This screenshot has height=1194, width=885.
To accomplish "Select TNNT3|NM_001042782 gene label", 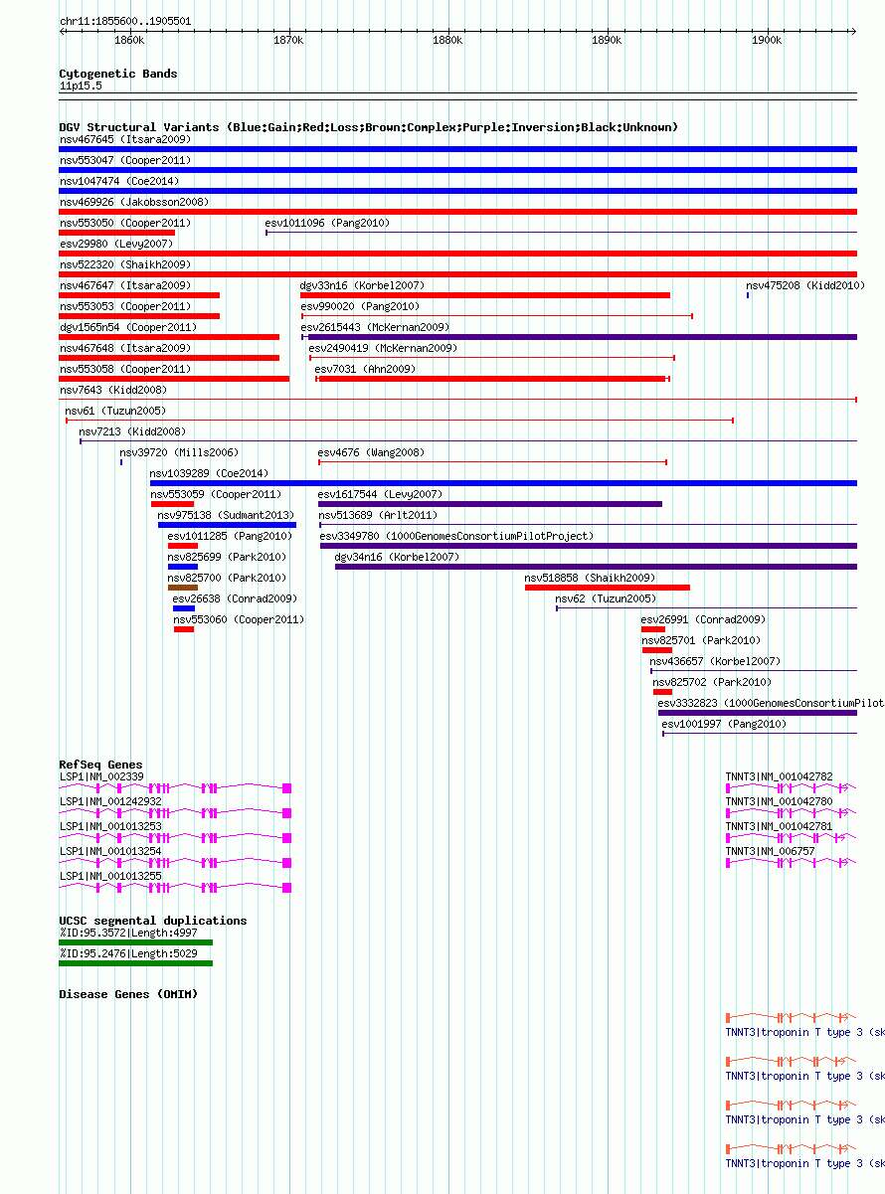I will [x=780, y=776].
